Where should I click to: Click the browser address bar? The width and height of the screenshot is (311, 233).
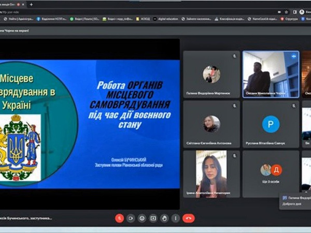click(139, 12)
